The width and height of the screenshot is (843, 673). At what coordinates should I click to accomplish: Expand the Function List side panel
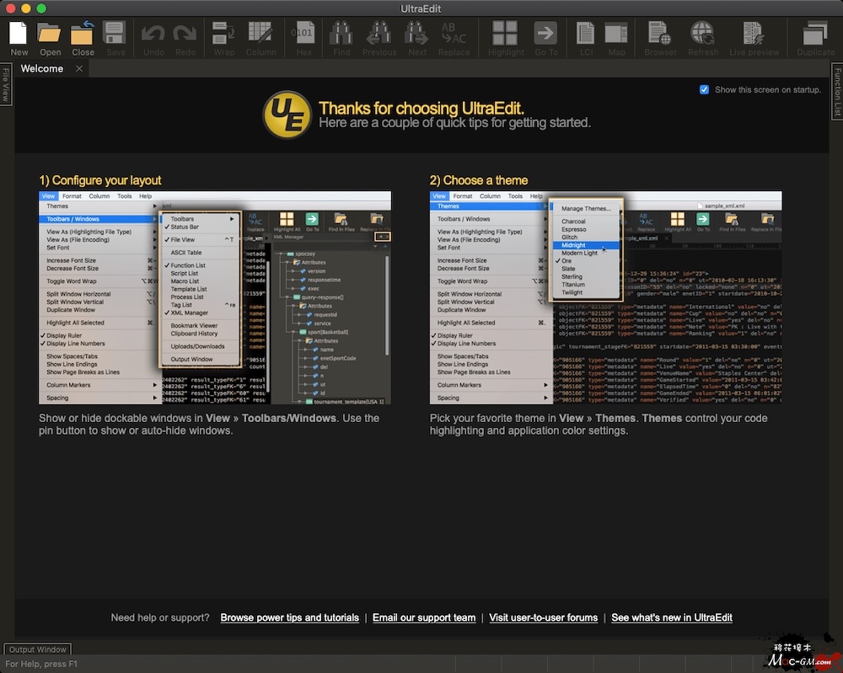point(837,89)
